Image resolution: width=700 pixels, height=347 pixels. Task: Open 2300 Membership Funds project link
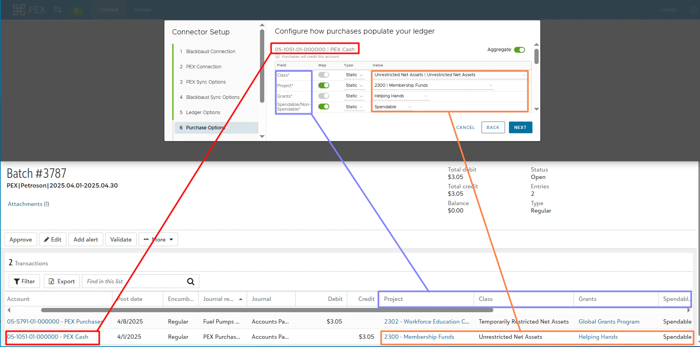point(419,337)
